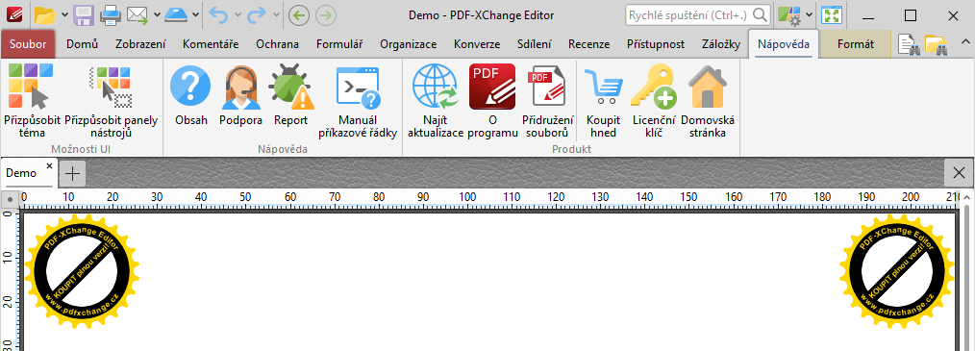Visit the Domovská stránka home page
975x351 pixels.
[x=708, y=101]
